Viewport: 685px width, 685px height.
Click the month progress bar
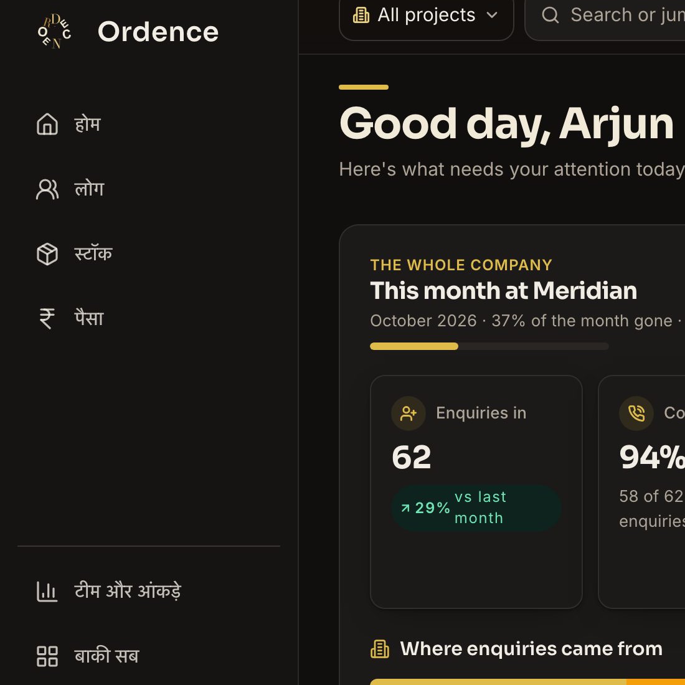(489, 346)
